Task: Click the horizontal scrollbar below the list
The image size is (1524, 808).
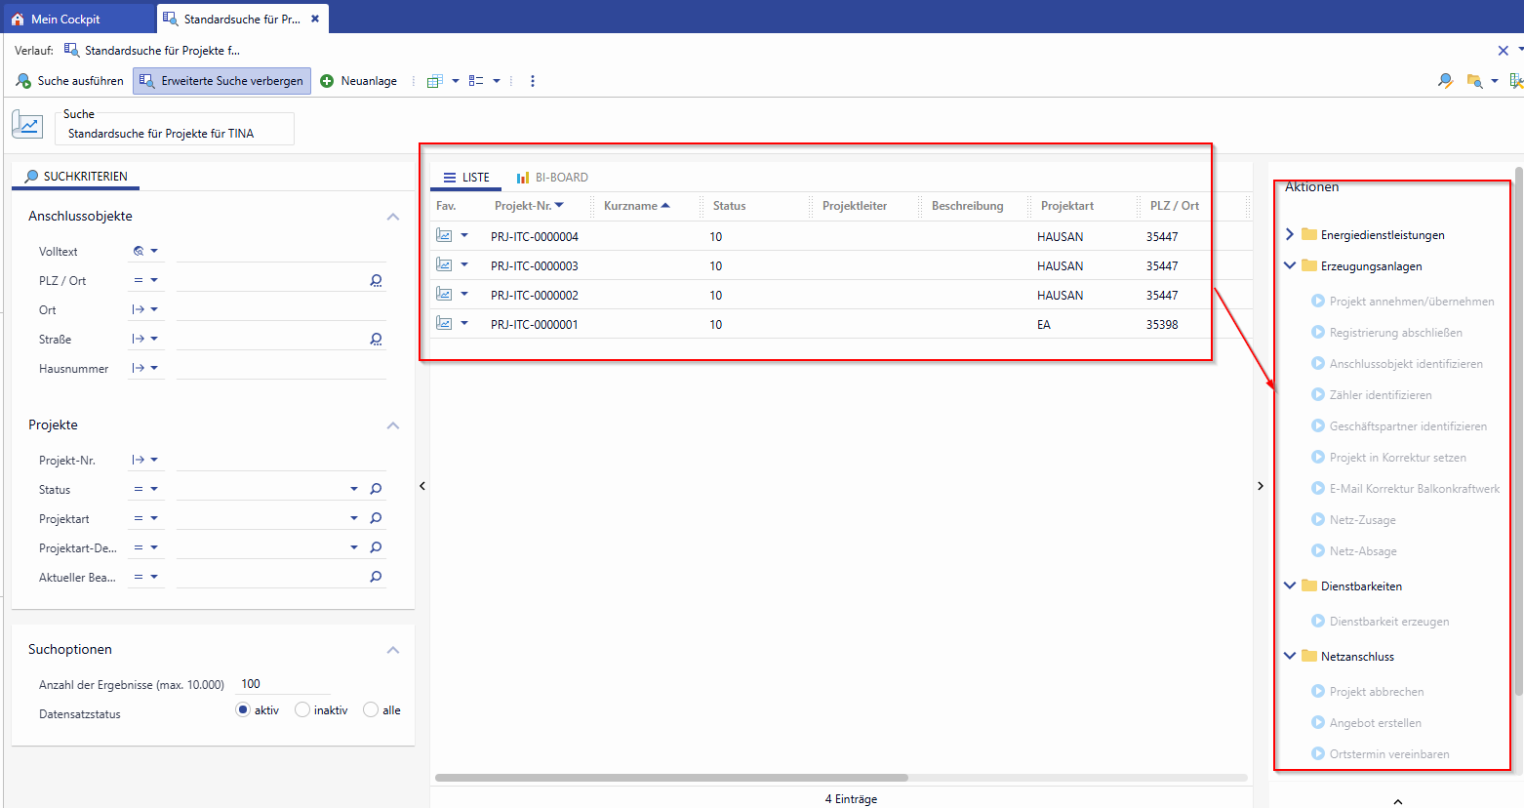Action: point(671,778)
